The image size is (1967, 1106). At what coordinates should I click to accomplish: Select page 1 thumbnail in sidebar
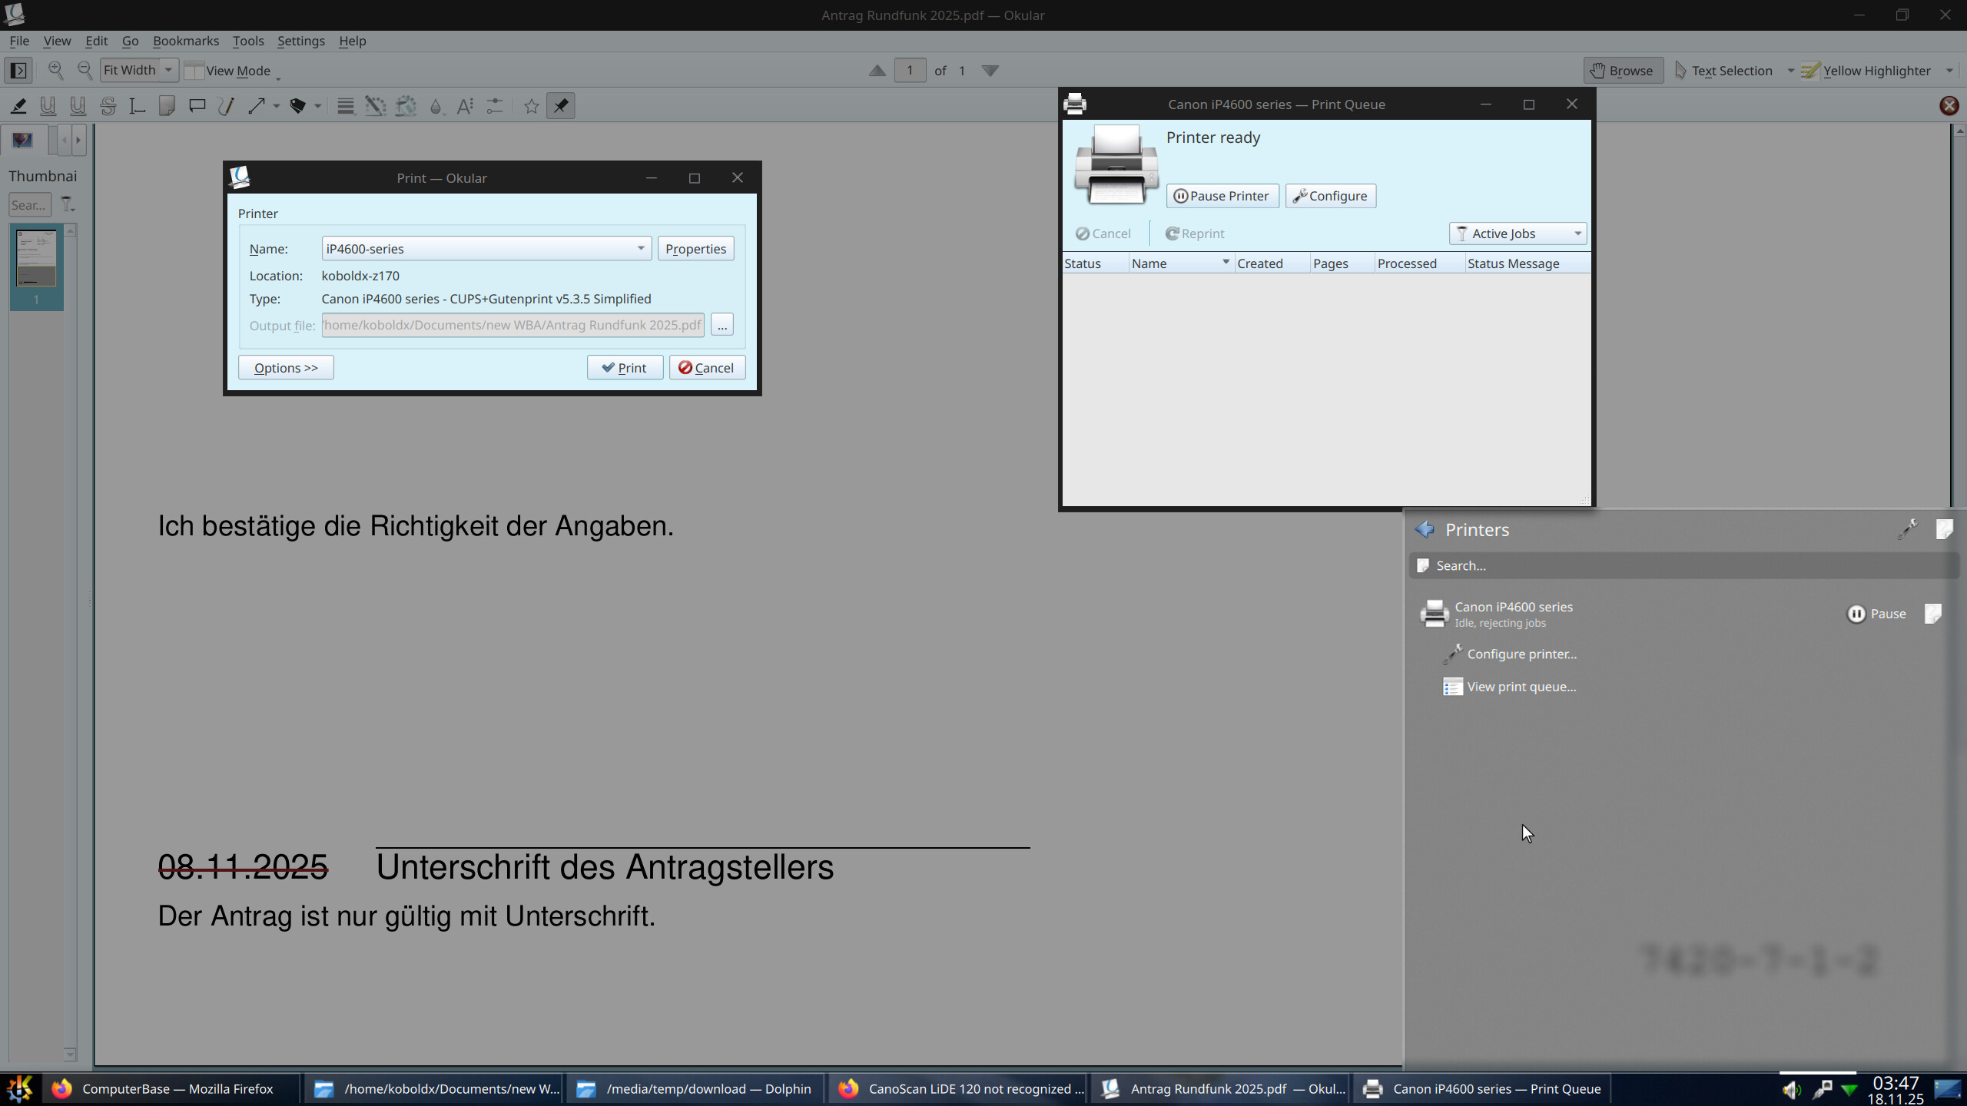(36, 260)
